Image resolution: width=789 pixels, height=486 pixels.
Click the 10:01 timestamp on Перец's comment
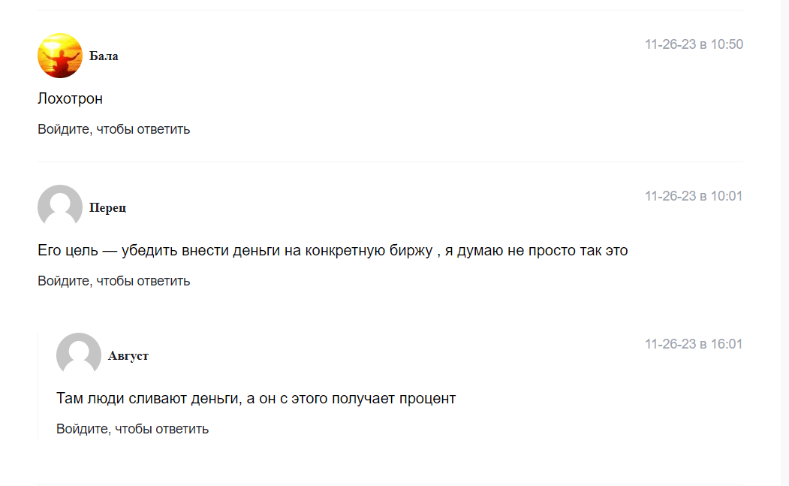click(694, 196)
